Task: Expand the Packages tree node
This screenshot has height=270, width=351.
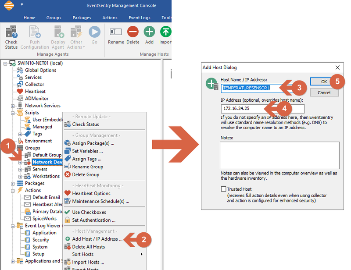Action: 13,184
